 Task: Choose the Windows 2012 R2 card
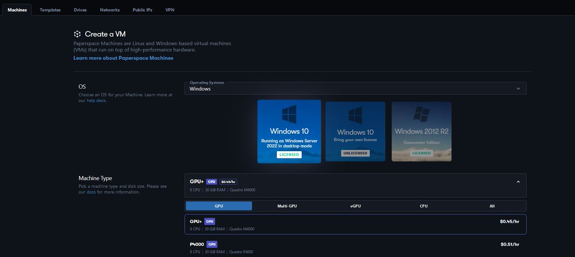(421, 131)
